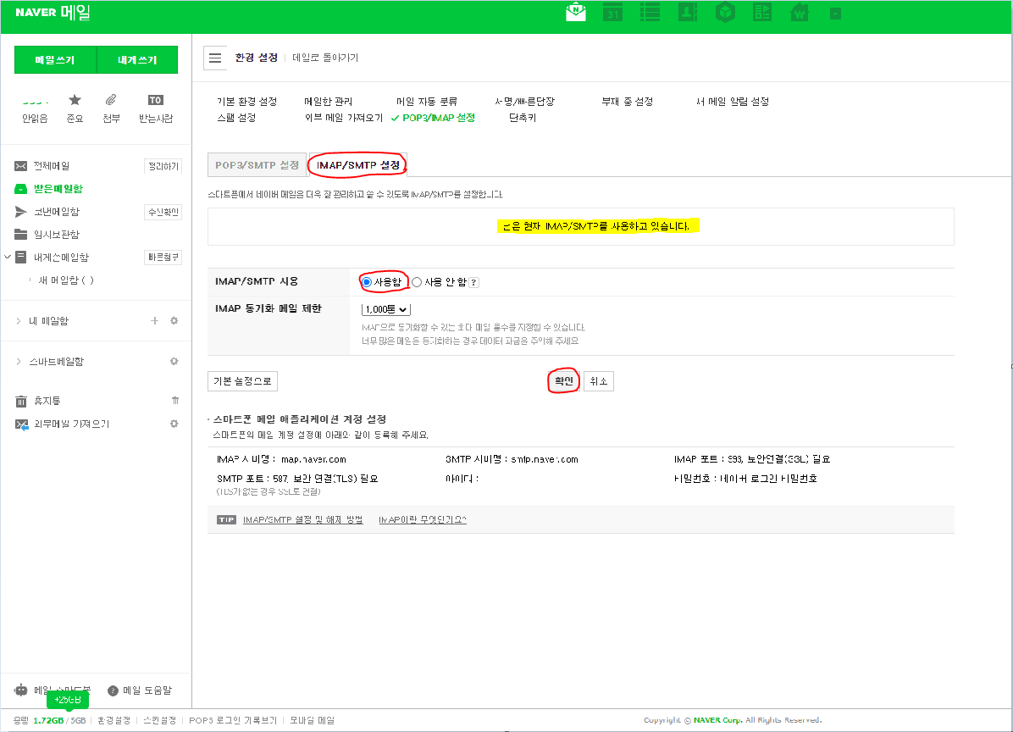Open 부재 중 설정 menu
The width and height of the screenshot is (1013, 732).
click(627, 102)
